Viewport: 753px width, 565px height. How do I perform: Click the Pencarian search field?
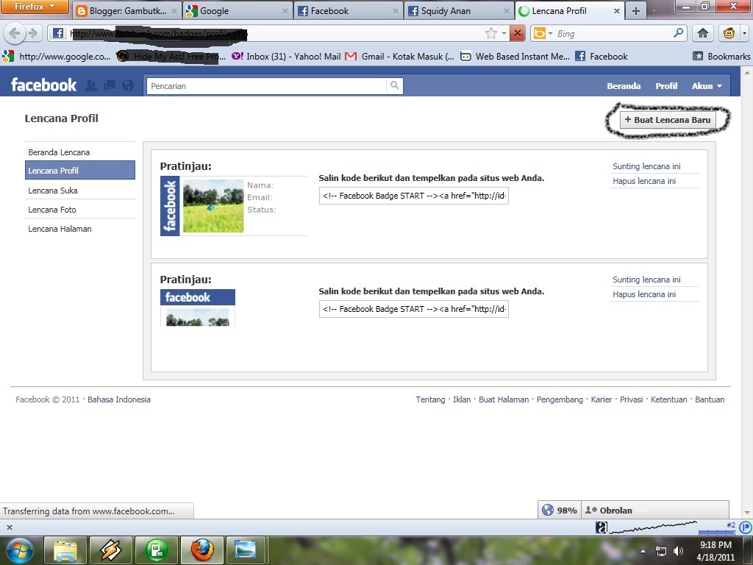point(266,86)
